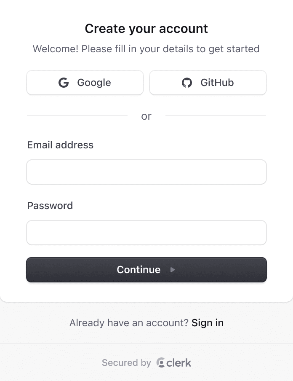Image resolution: width=293 pixels, height=381 pixels.
Task: Click the arrow icon inside Continue button
Action: pos(172,270)
